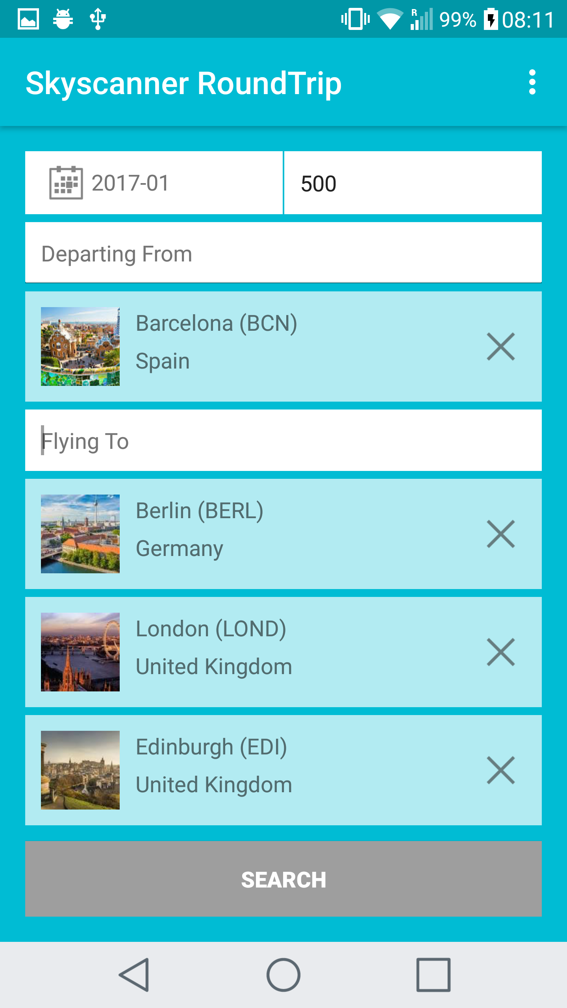Tap the recent apps square icon
This screenshot has height=1008, width=567.
pyautogui.click(x=433, y=975)
